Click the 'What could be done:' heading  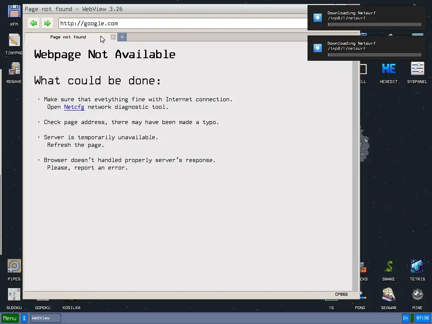[97, 81]
